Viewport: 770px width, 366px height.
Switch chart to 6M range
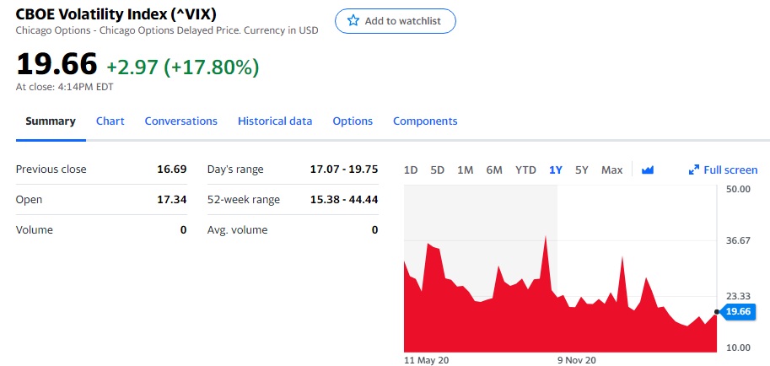[x=494, y=170]
